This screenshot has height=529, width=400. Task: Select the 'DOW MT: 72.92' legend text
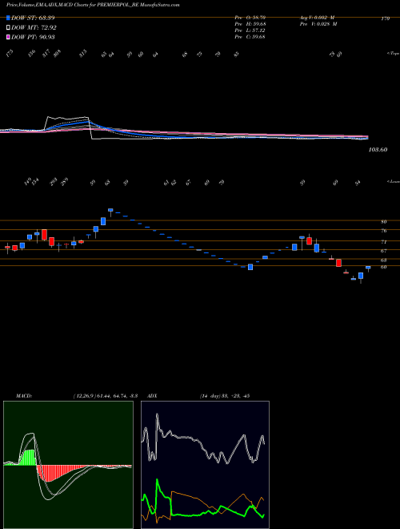point(34,28)
